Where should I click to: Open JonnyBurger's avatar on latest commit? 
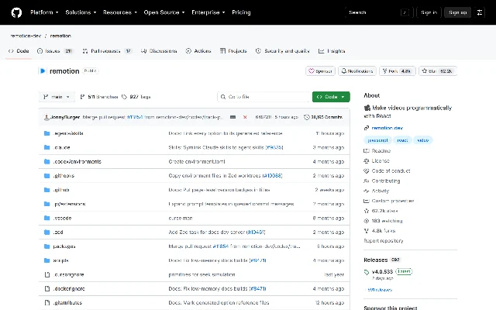pos(46,117)
